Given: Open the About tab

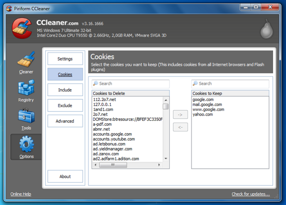Looking at the screenshot, I should click(x=65, y=176).
